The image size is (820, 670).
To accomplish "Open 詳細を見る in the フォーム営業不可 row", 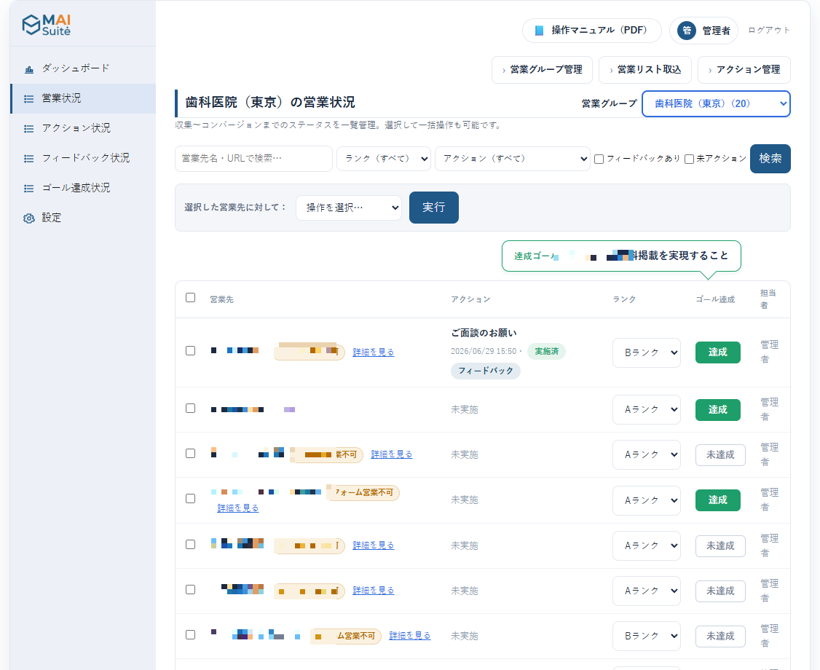I will point(238,508).
